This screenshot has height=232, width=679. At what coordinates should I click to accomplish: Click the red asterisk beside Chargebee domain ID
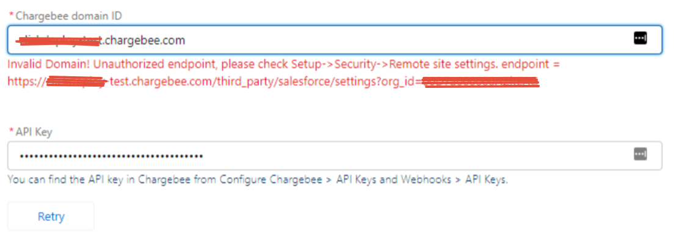[x=11, y=16]
